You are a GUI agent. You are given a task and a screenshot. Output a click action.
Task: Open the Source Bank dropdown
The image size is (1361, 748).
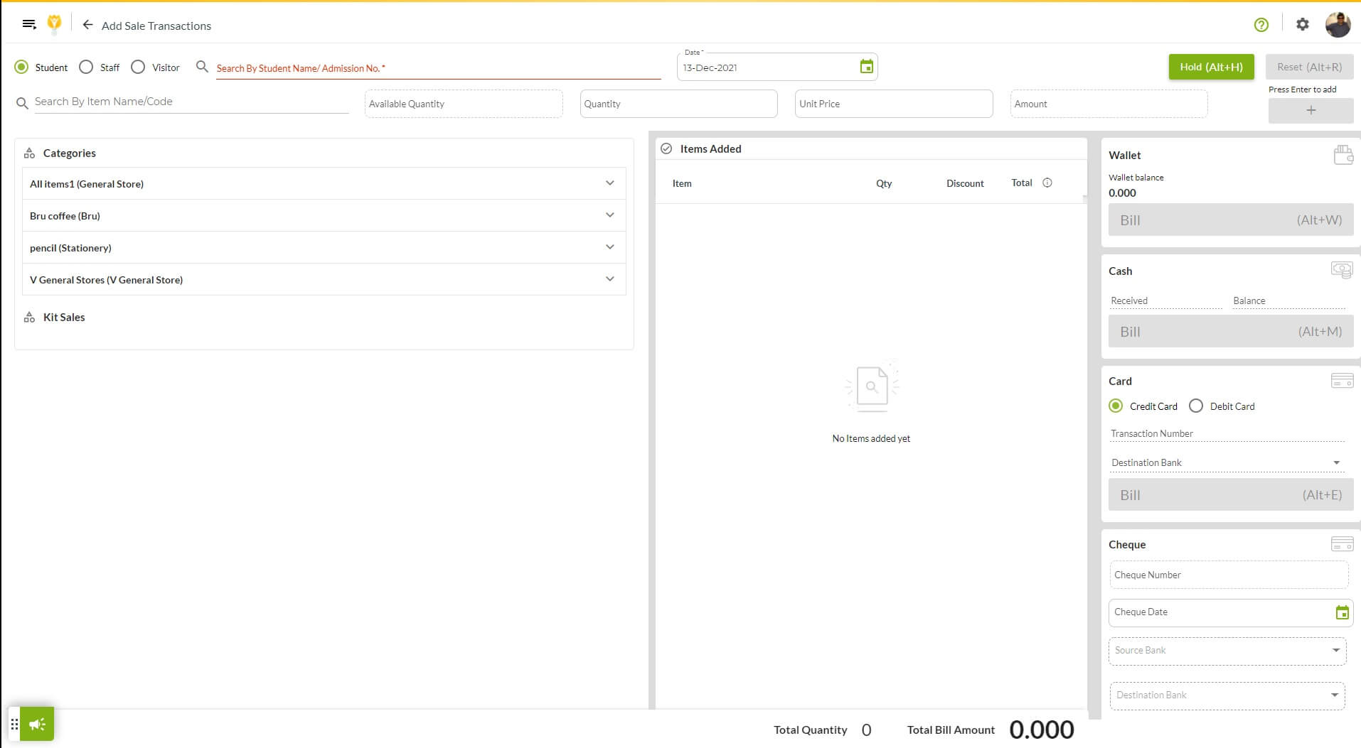point(1227,650)
